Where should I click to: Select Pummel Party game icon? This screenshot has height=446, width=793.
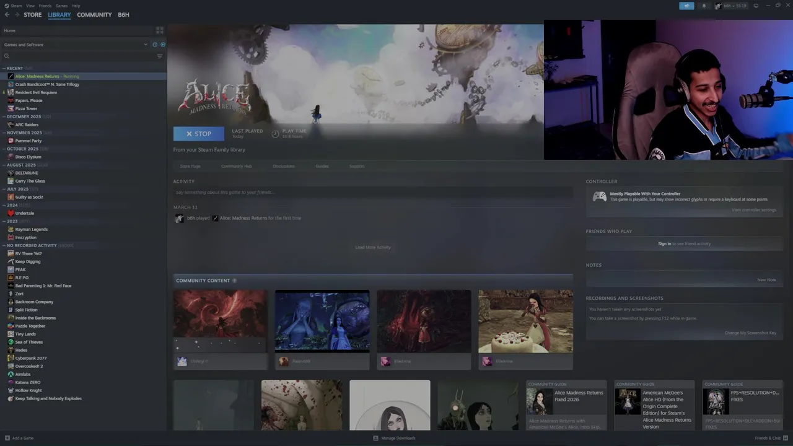[11, 141]
